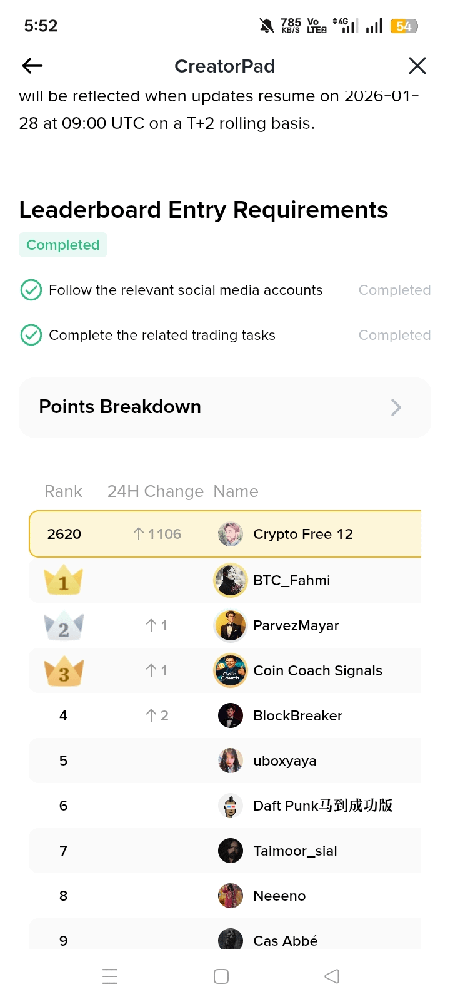The width and height of the screenshot is (450, 1004).
Task: Tap BlockBreaker's profile avatar
Action: (230, 715)
